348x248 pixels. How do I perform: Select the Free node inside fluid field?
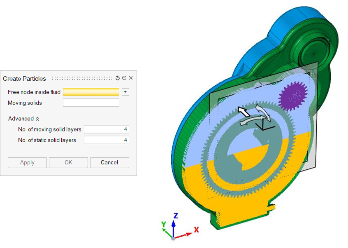point(91,92)
